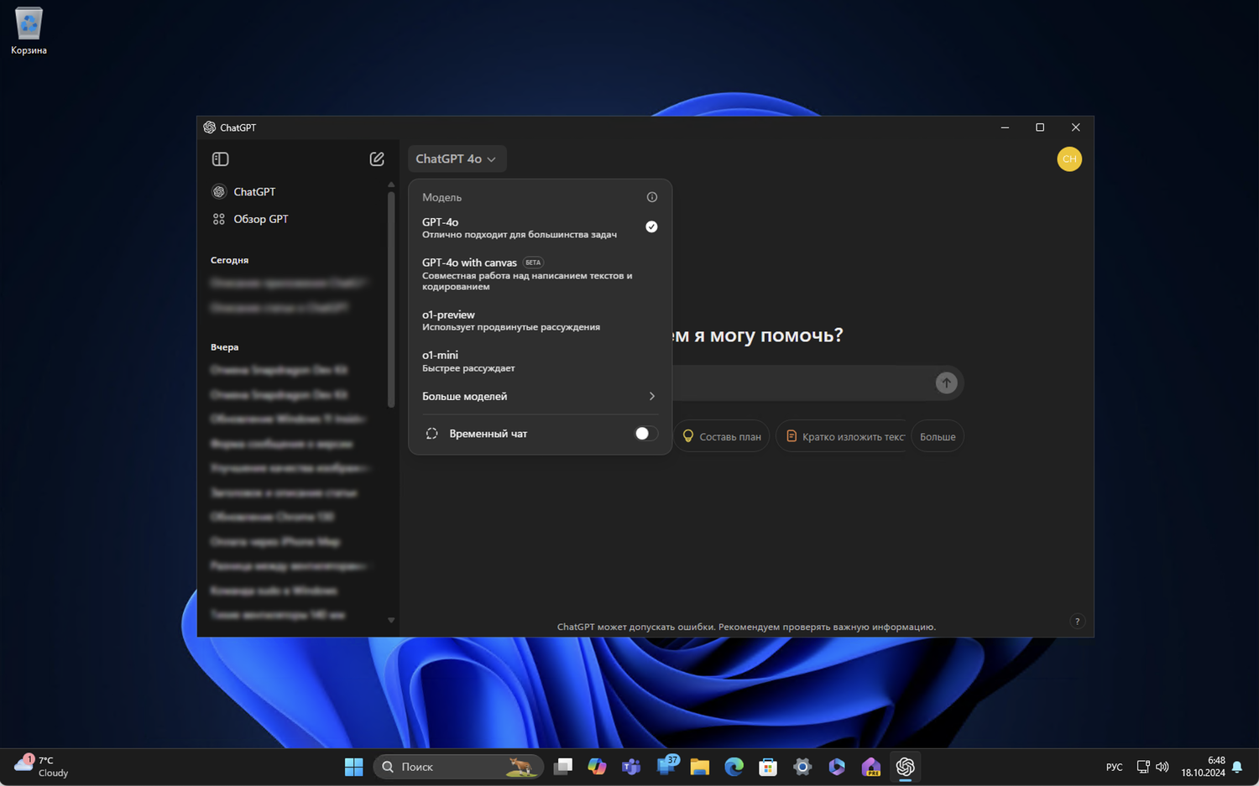Open the volume control in system tray
The image size is (1259, 786).
[1162, 767]
